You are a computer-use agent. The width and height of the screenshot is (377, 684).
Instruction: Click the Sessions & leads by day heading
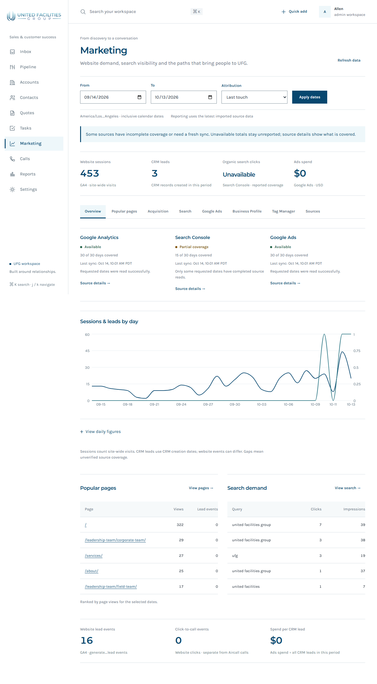pos(109,321)
